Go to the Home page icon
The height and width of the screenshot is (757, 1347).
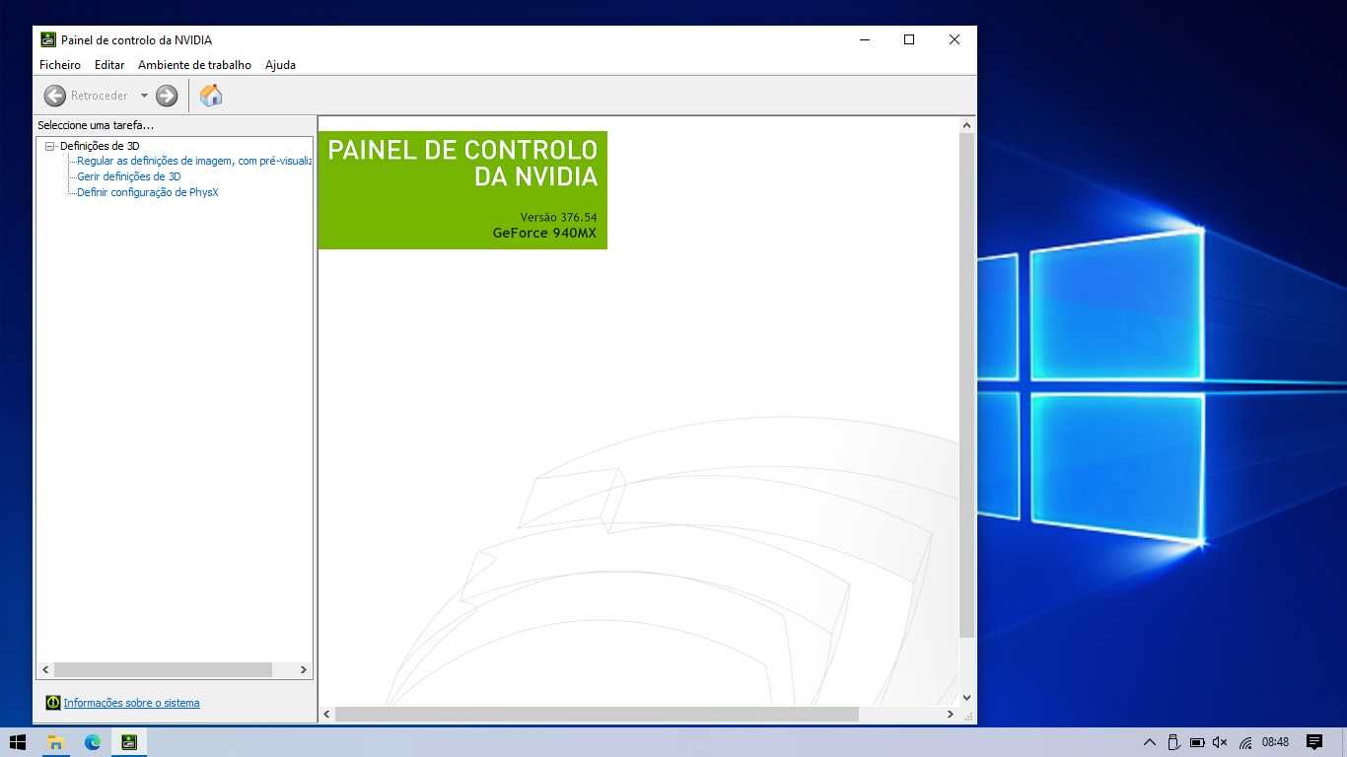211,96
